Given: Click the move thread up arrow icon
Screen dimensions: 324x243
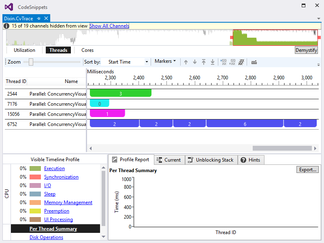Looking at the screenshot, I should point(186,62).
